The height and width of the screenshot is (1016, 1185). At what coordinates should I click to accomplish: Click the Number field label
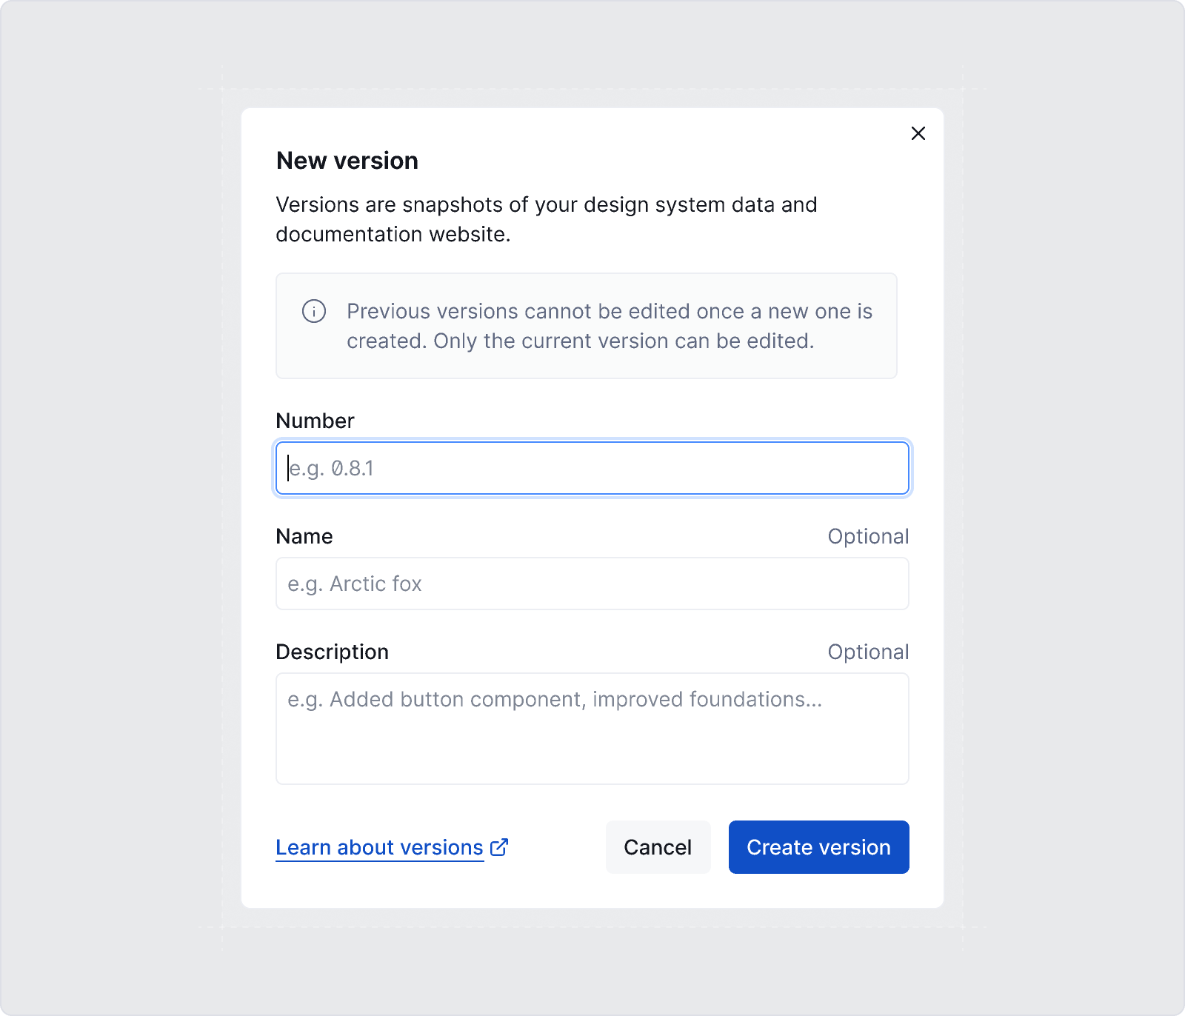pyautogui.click(x=315, y=421)
